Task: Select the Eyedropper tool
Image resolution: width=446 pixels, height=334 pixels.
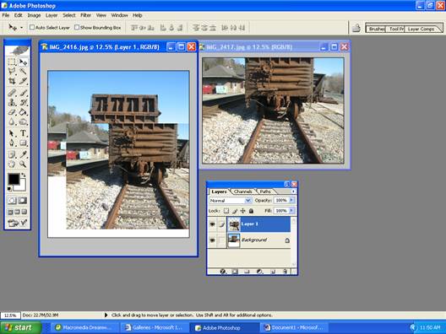Action: 23,154
